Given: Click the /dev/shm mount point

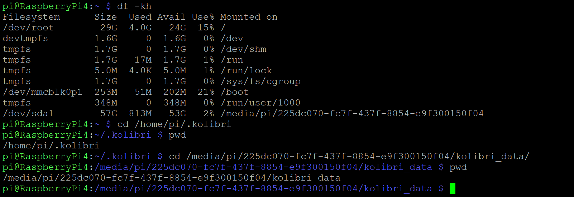Looking at the screenshot, I should (x=244, y=49).
